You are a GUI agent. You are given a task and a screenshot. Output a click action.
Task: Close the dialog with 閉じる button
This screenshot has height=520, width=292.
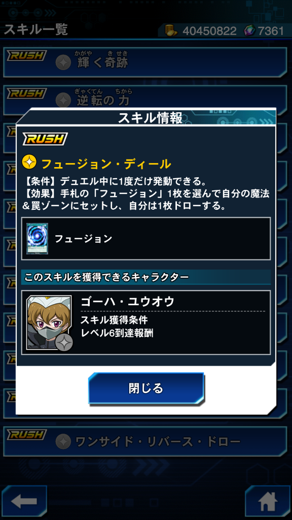pyautogui.click(x=145, y=388)
